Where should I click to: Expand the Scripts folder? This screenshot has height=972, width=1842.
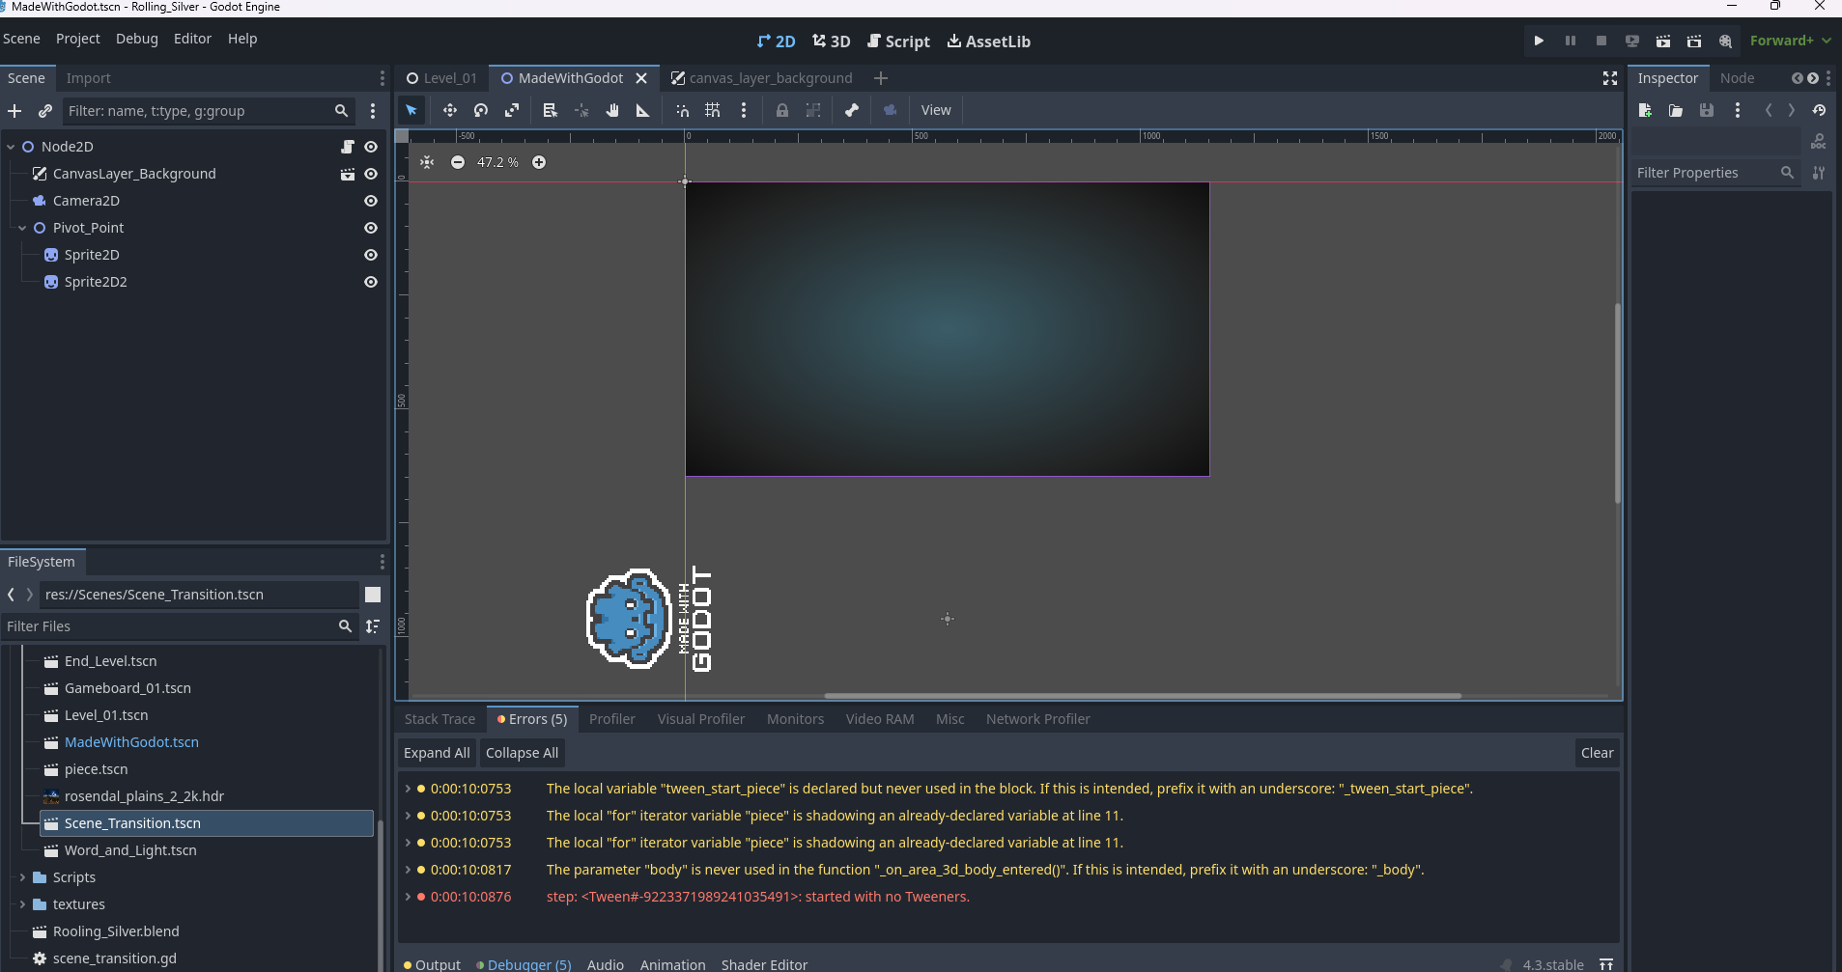point(22,877)
